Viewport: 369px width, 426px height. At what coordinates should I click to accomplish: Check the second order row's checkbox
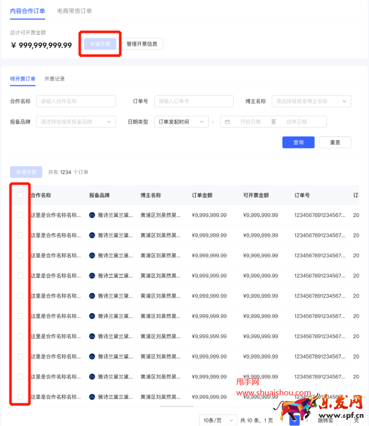[20, 235]
